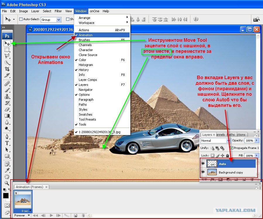Select the Move tool in toolbox
Screen dimensions: 263x219
[x=7, y=44]
